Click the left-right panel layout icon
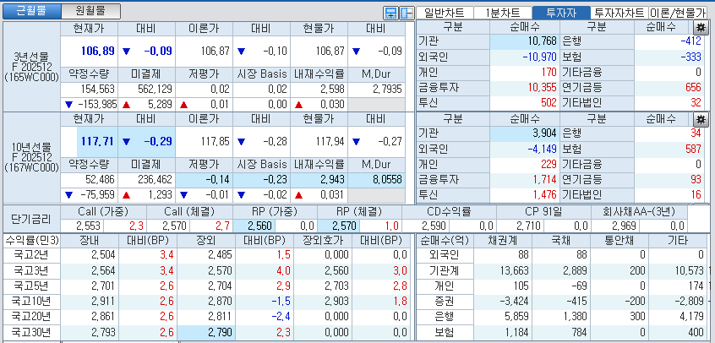 (x=407, y=13)
